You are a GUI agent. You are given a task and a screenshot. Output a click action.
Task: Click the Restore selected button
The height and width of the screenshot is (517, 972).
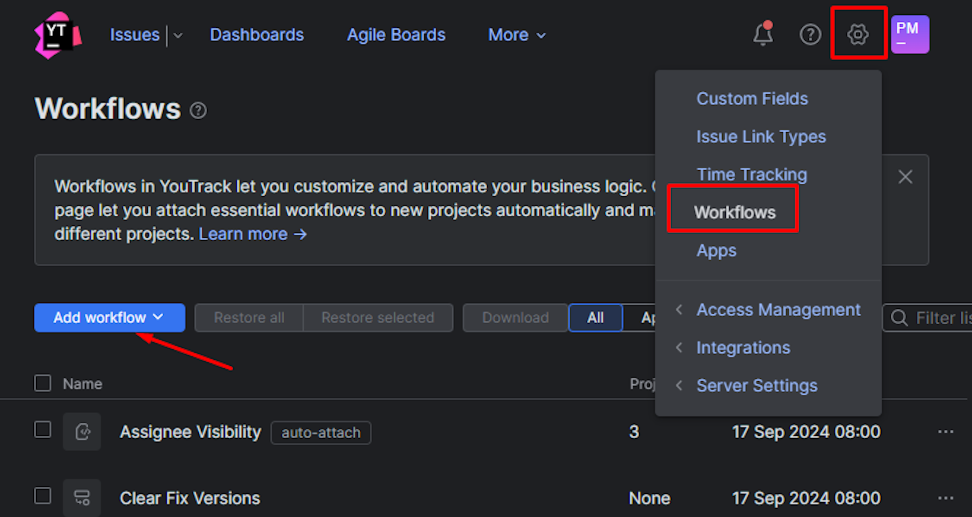tap(378, 318)
